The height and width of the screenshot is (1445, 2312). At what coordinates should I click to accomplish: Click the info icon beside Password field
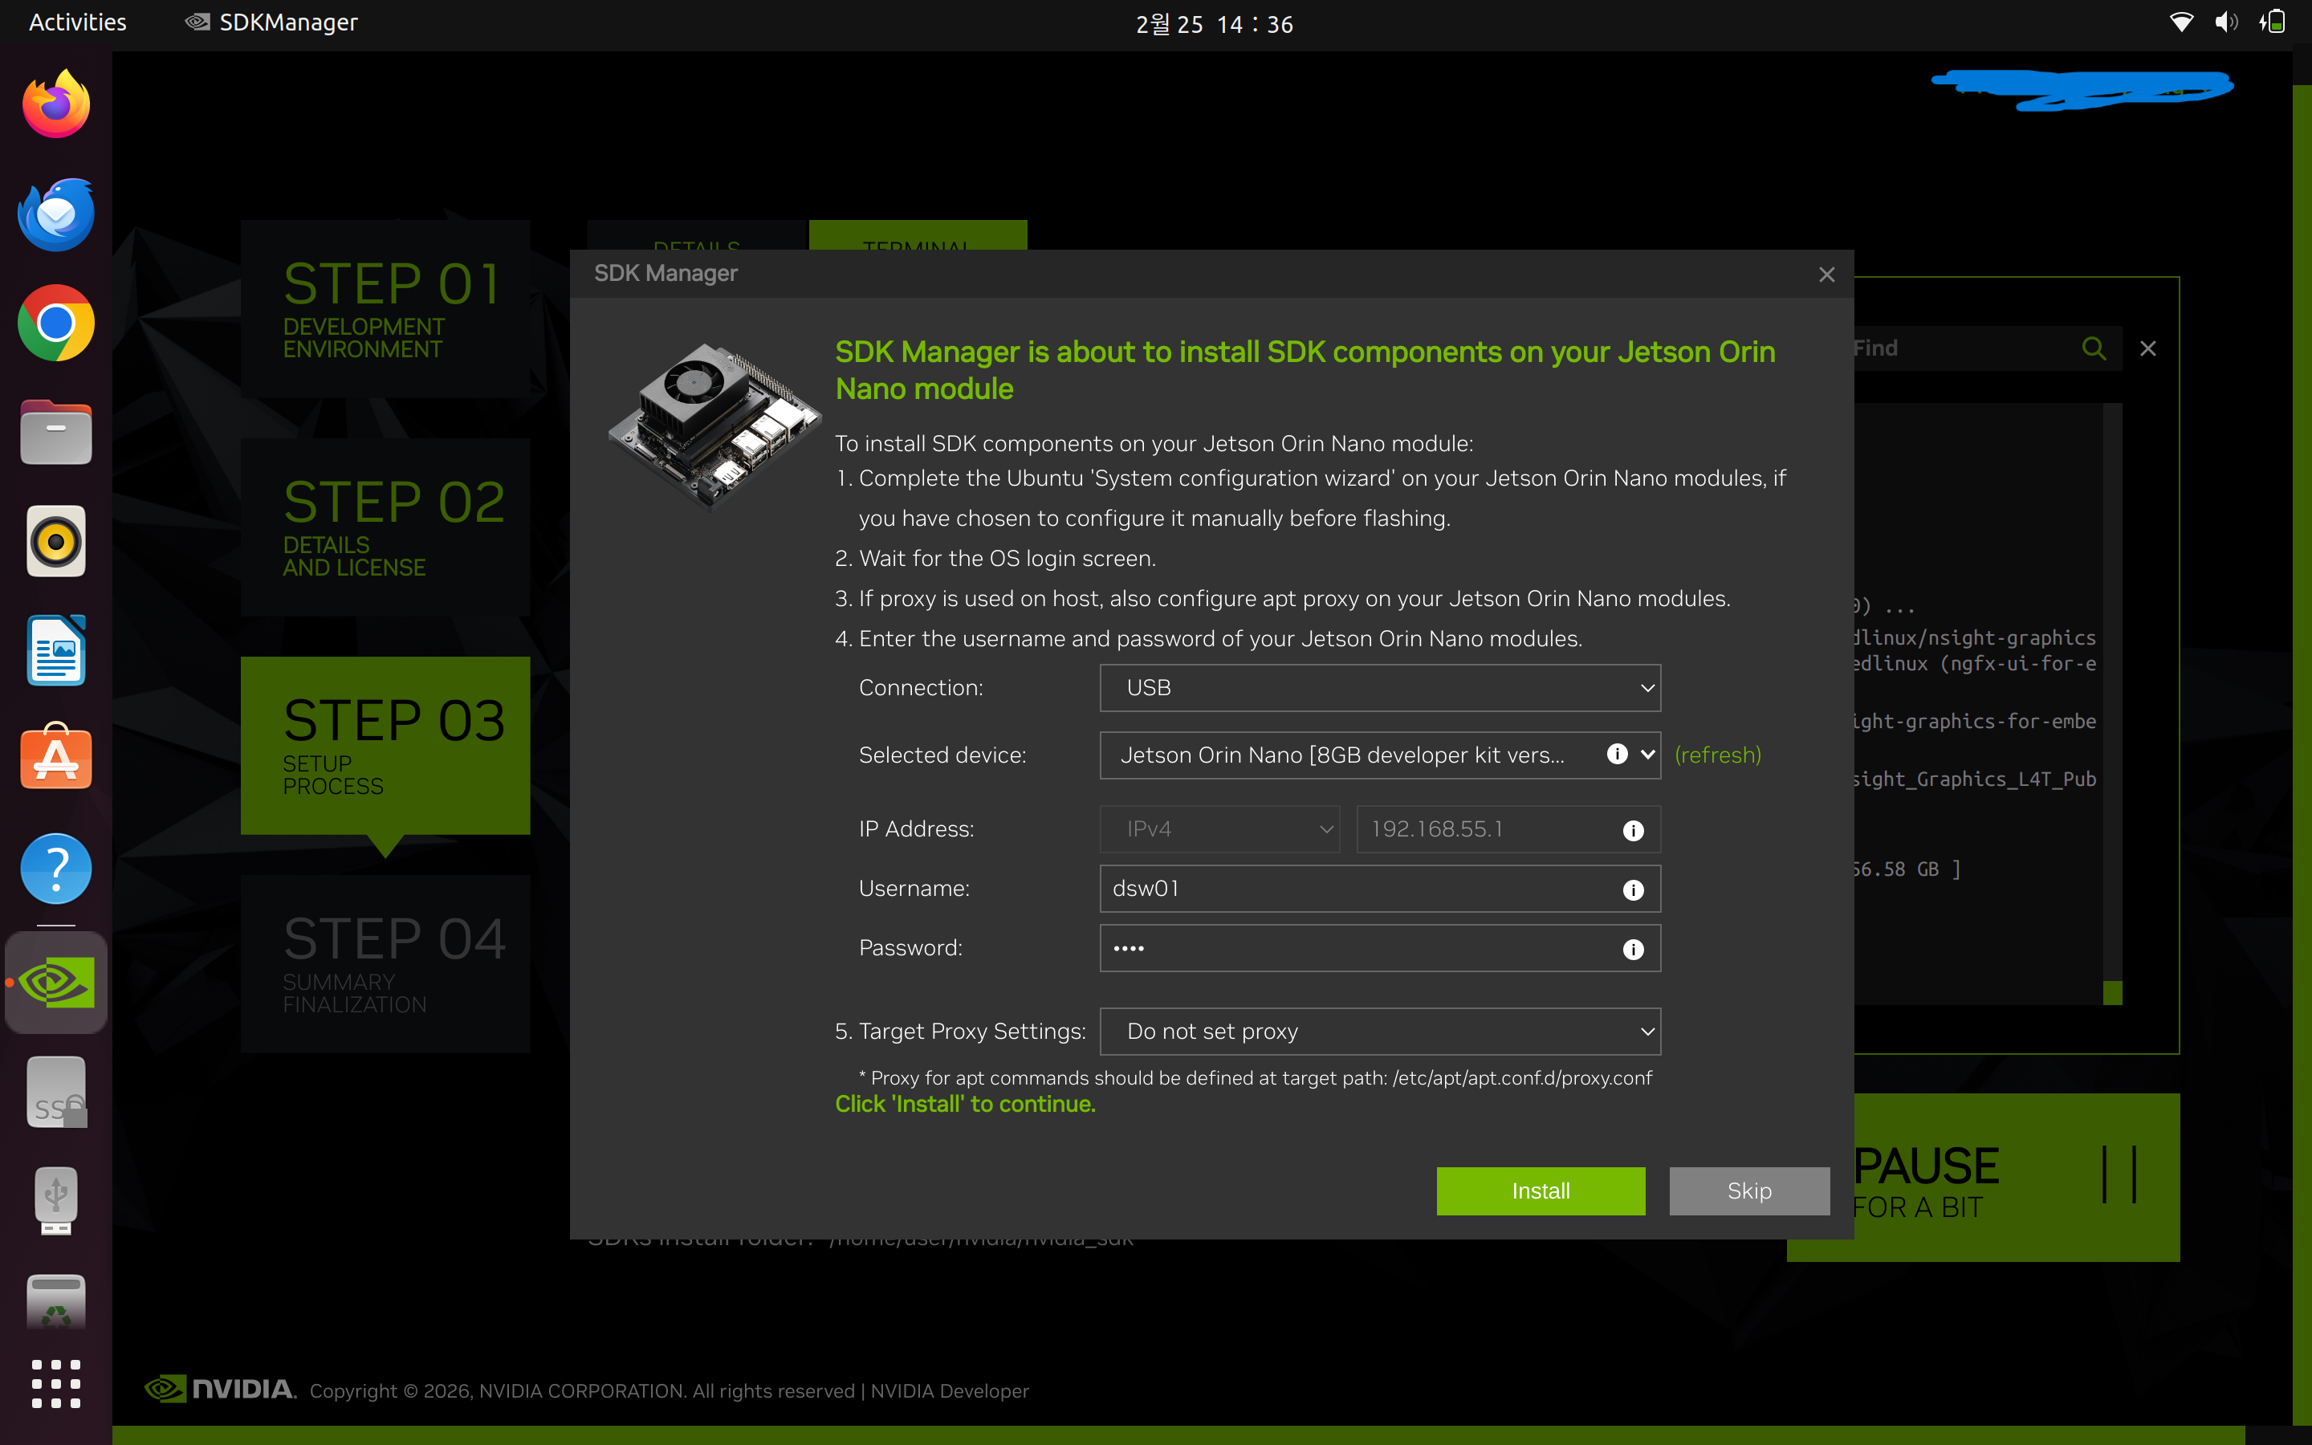tap(1633, 949)
